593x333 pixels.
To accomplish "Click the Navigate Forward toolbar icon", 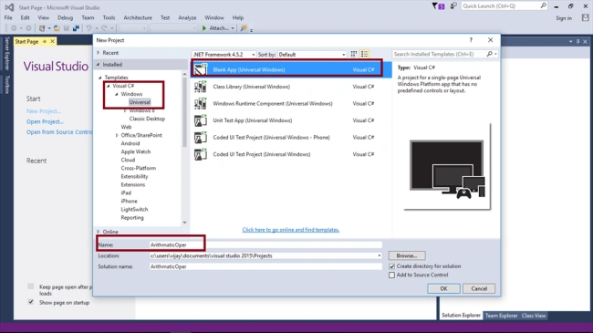I will (x=28, y=28).
